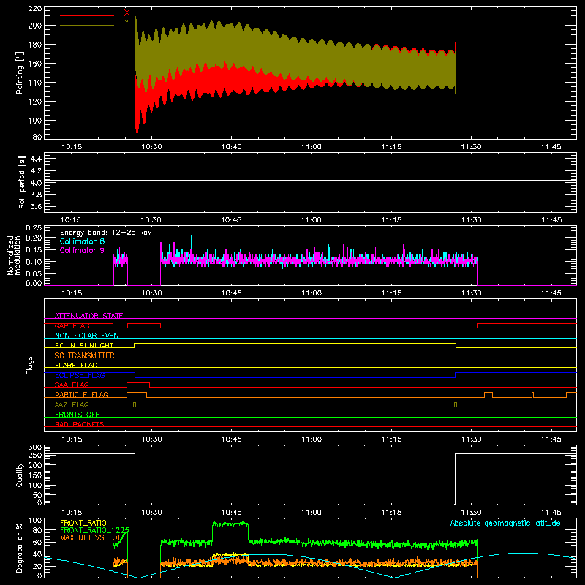Click the 'X' legend label
Image resolution: width=585 pixels, height=585 pixels.
coord(127,13)
